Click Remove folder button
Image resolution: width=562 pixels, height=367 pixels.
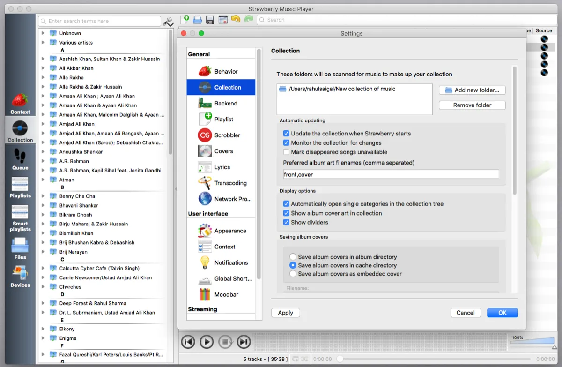click(472, 105)
